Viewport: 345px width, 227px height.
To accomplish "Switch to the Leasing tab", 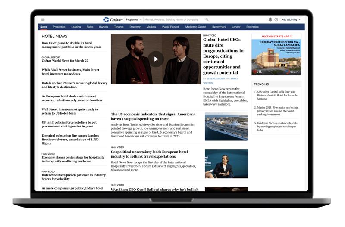I will point(76,27).
